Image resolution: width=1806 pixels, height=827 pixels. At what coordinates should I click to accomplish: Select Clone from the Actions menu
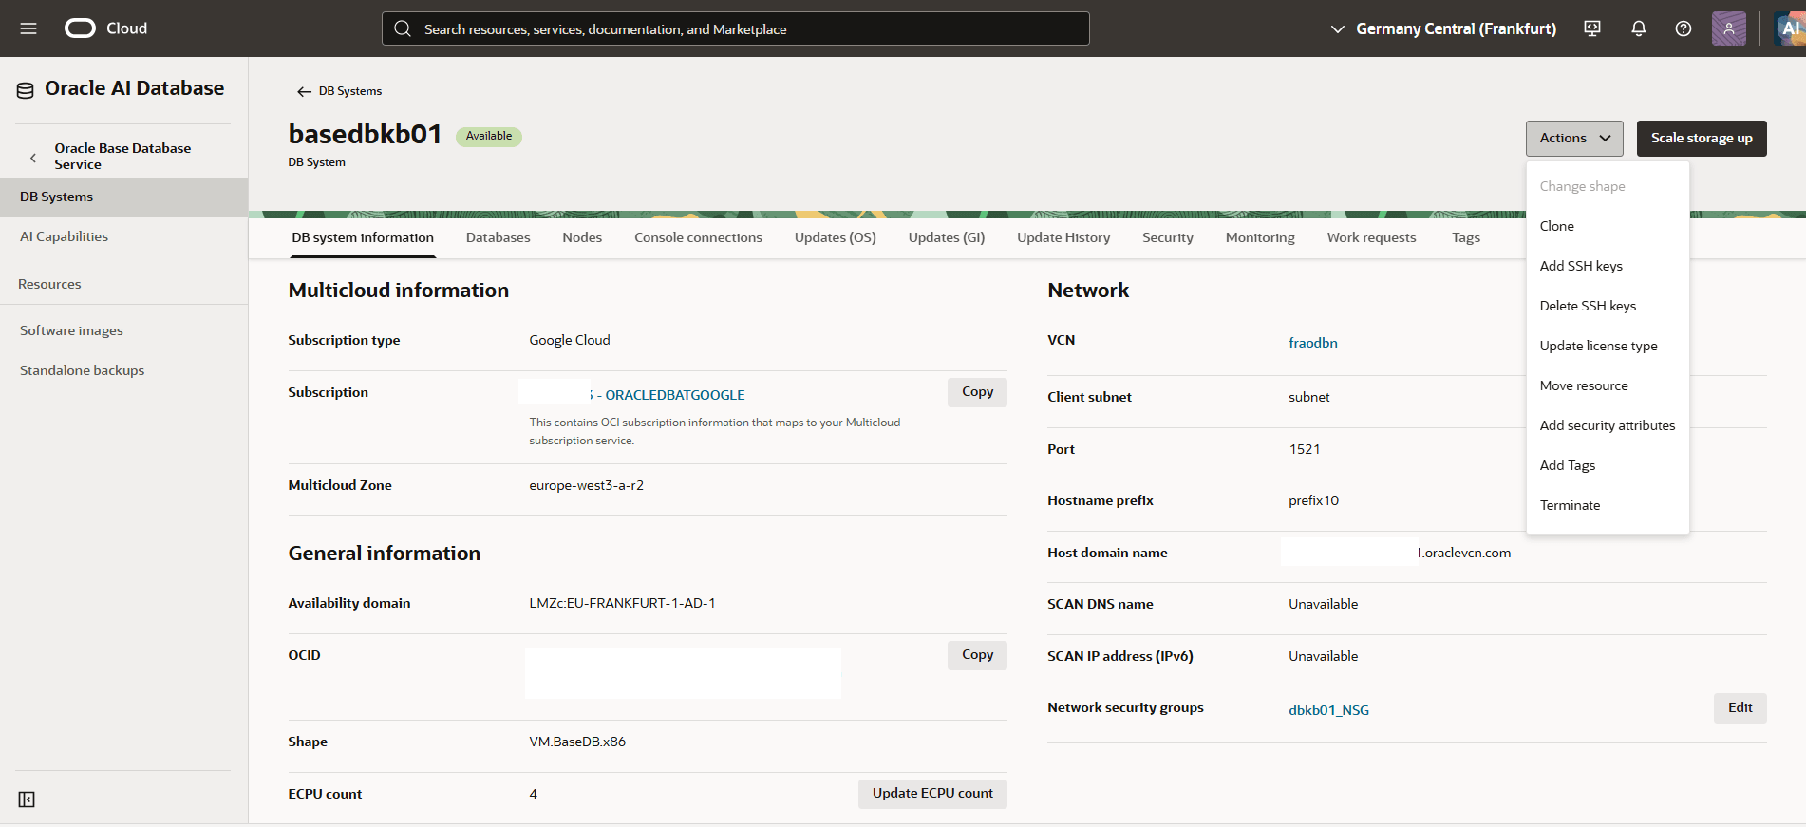click(1608, 226)
